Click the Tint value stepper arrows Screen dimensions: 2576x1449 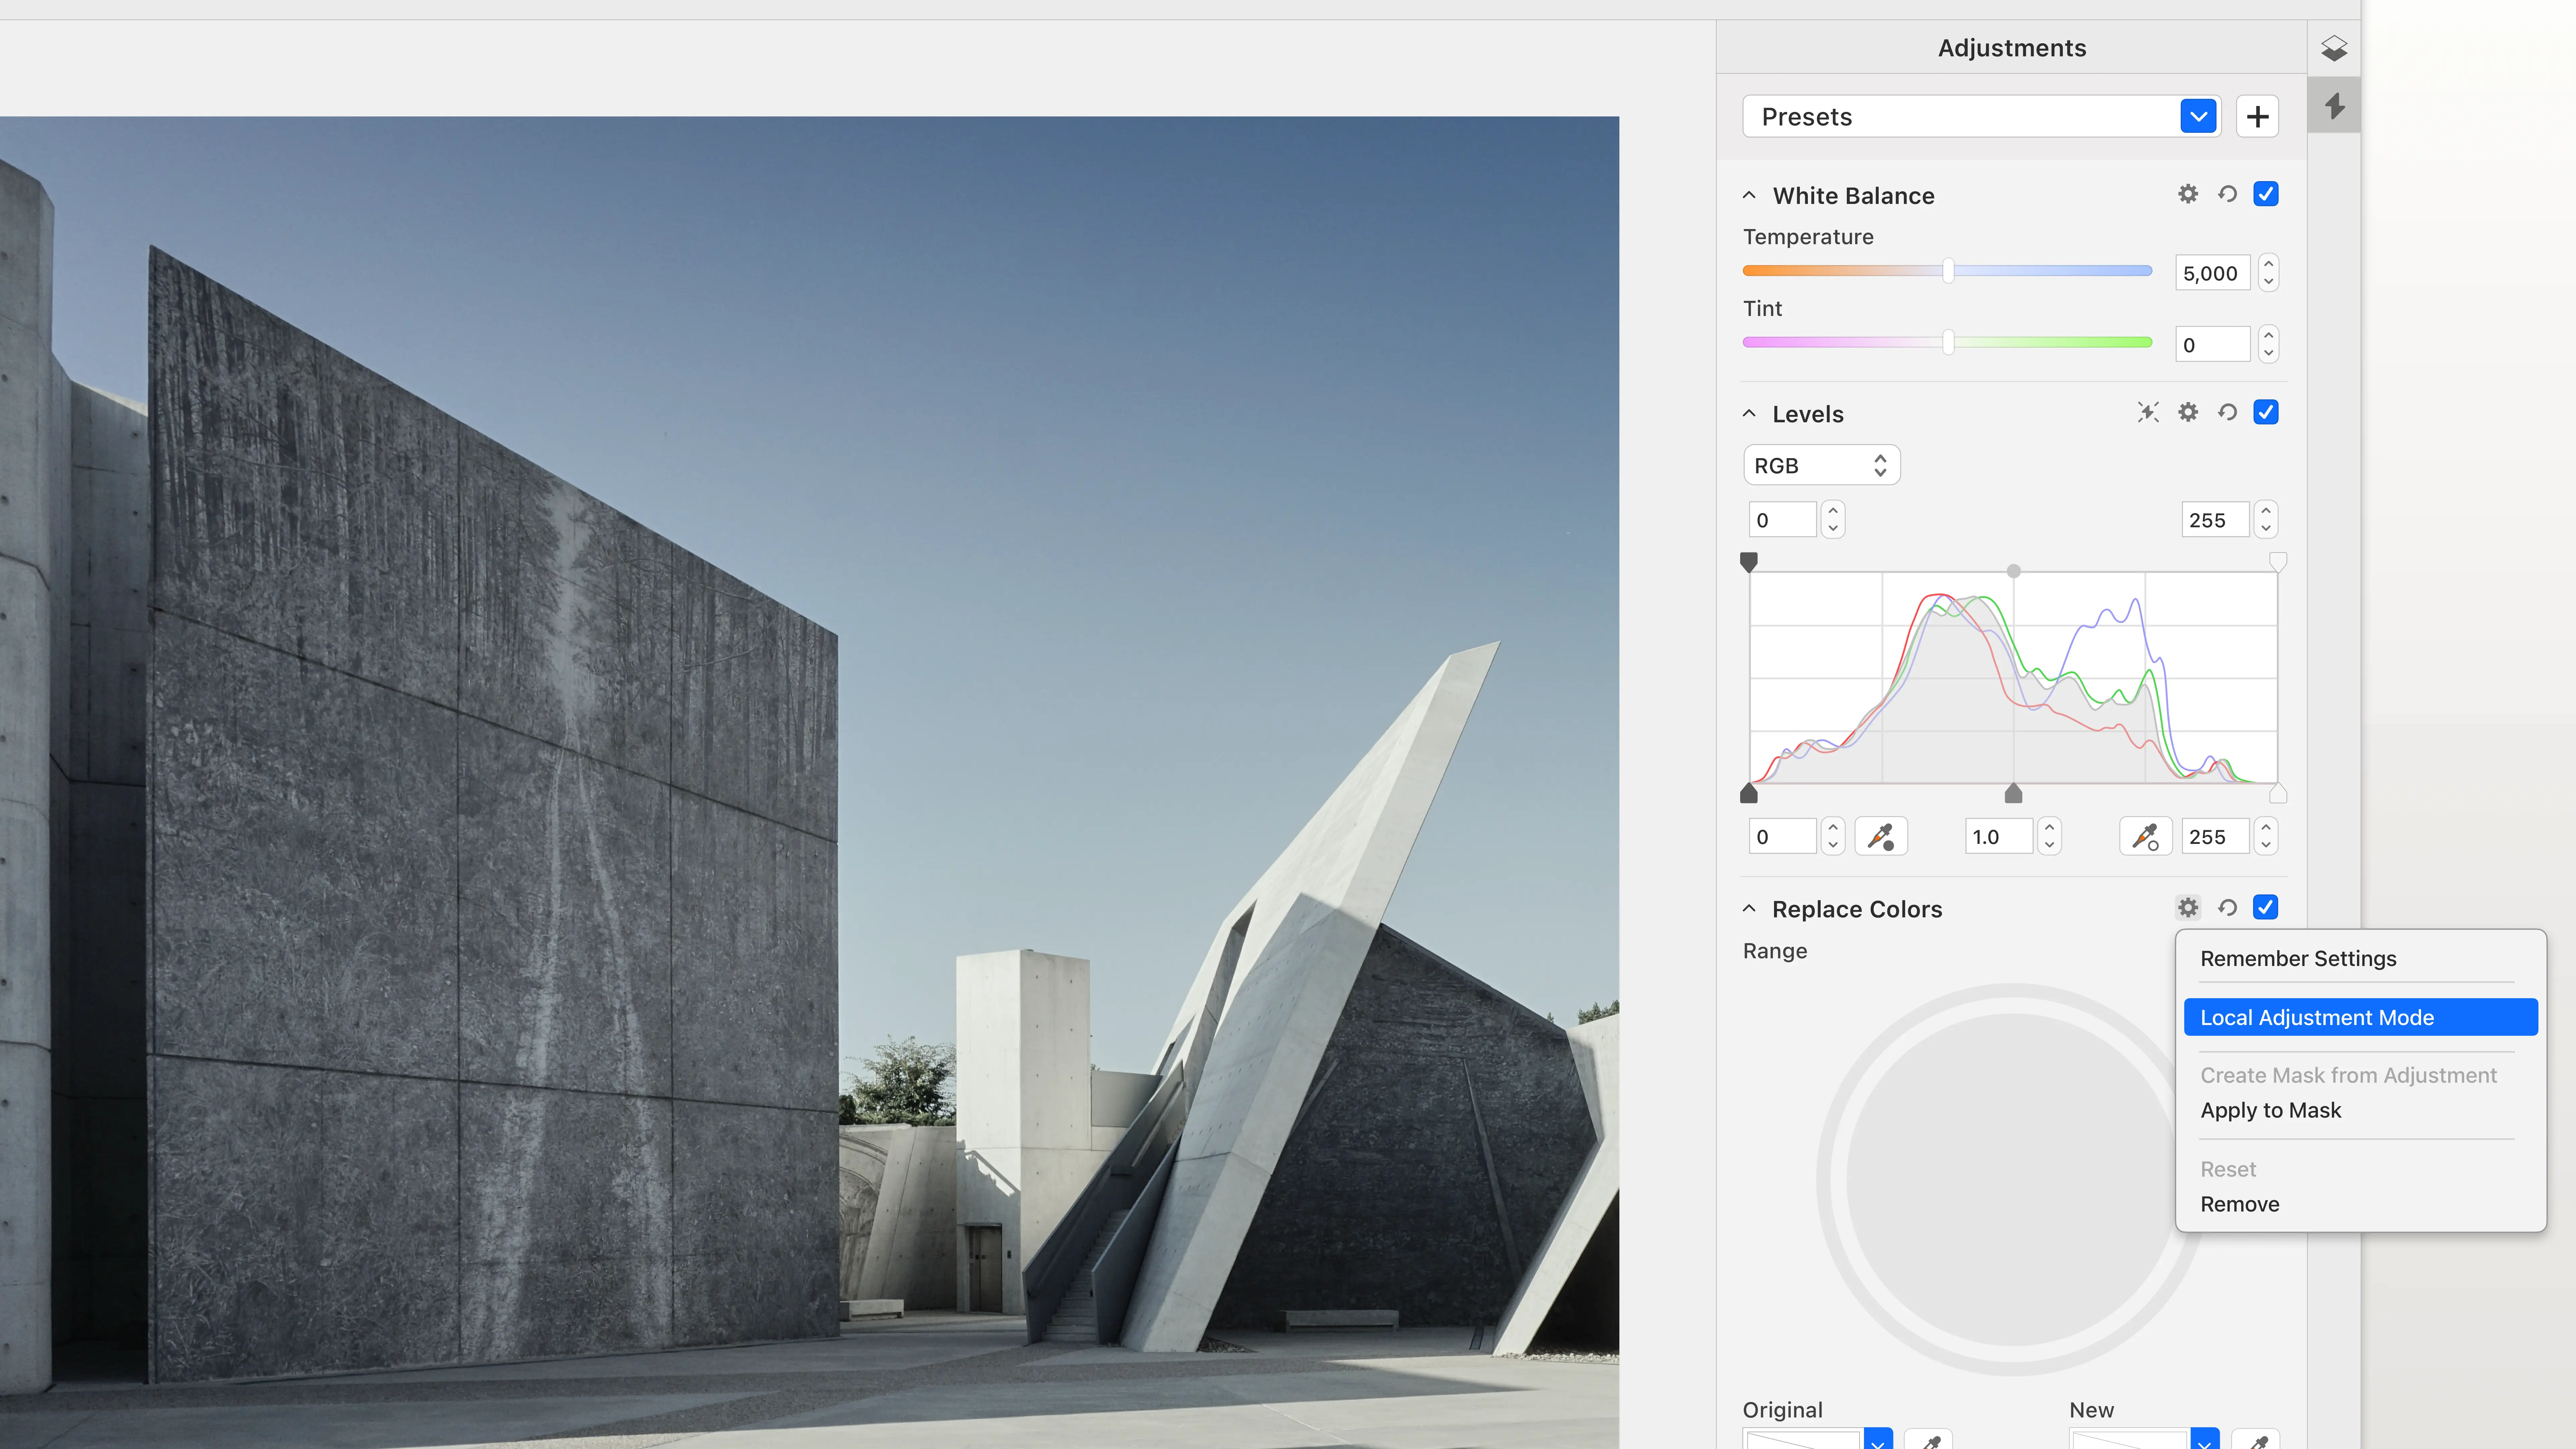(2268, 344)
